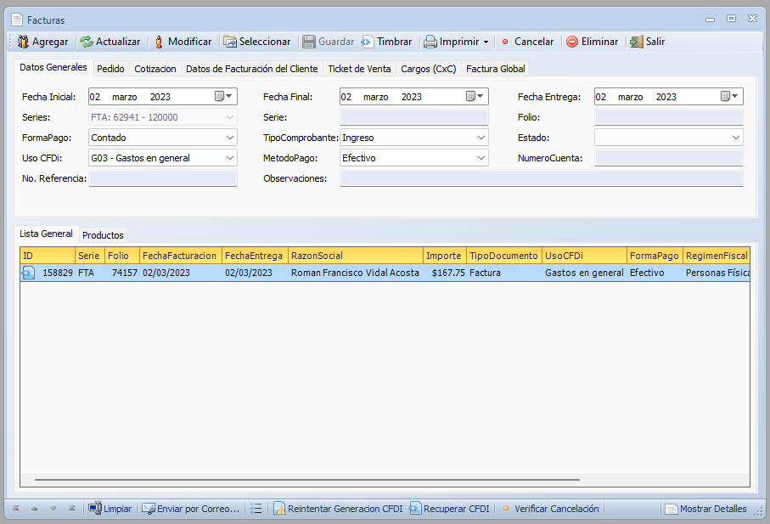This screenshot has width=770, height=524.
Task: Open the Imprimir dropdown arrow
Action: point(486,42)
